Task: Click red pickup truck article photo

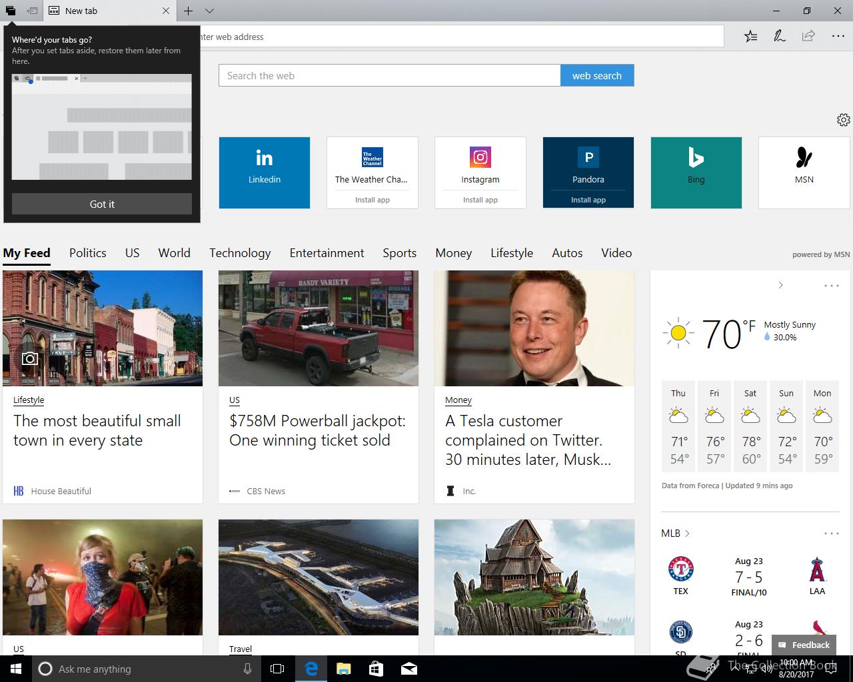Action: pos(319,328)
